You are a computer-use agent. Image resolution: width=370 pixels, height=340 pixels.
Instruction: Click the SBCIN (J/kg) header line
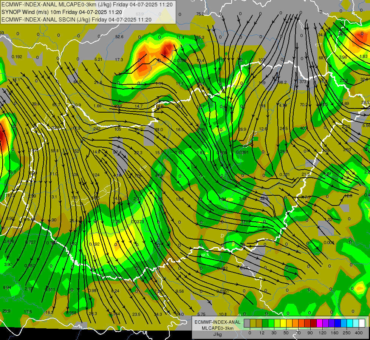point(76,20)
